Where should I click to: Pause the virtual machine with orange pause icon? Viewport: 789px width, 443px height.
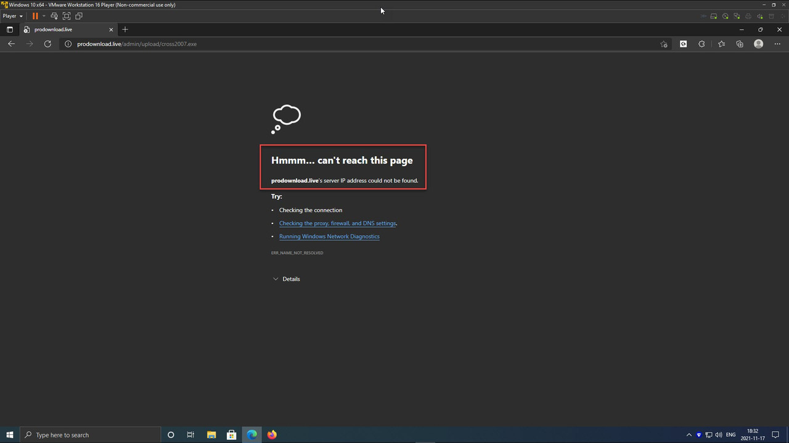click(x=35, y=16)
